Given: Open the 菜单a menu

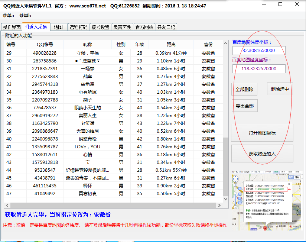Looking at the screenshot, I should pos(8,16).
